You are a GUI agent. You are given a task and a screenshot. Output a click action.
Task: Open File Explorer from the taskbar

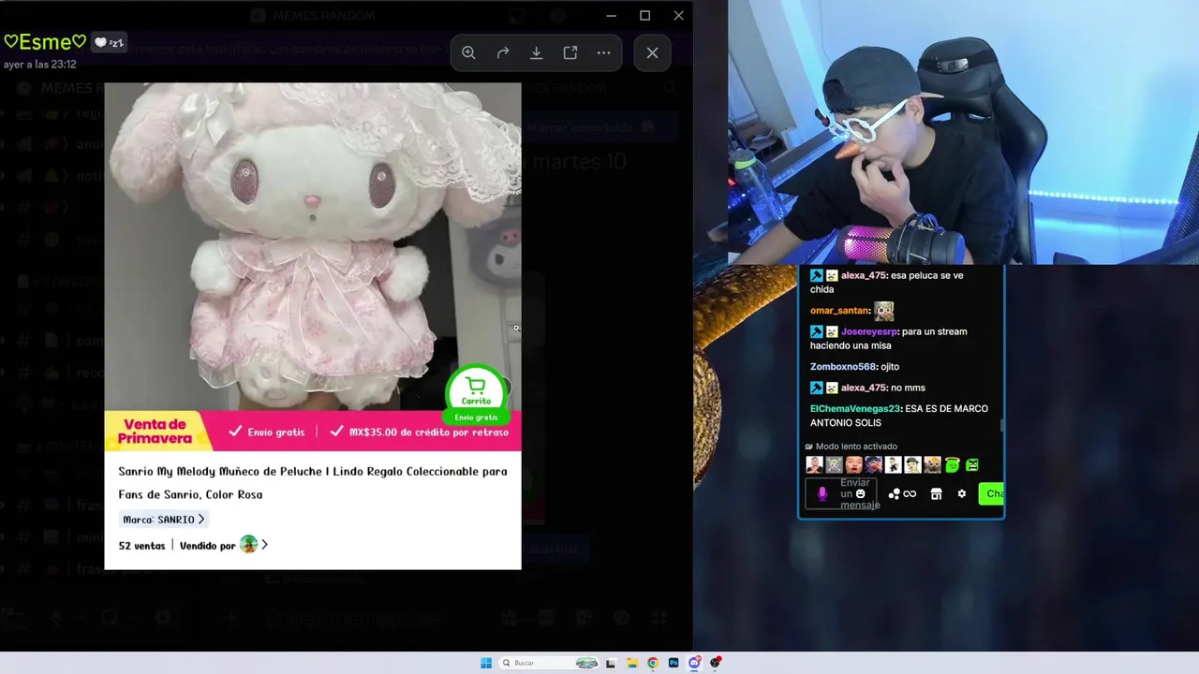[x=632, y=663]
